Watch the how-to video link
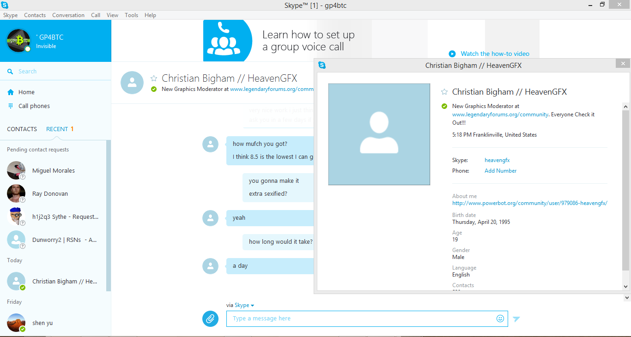This screenshot has height=337, width=631. pos(495,54)
